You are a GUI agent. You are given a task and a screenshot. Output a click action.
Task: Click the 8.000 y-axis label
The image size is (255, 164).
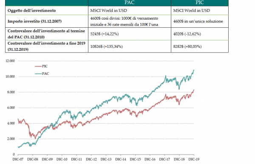coord(11,92)
